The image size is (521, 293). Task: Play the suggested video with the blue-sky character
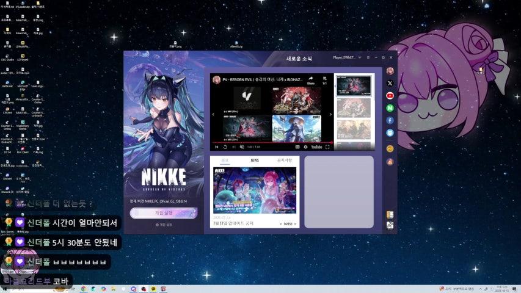297,128
